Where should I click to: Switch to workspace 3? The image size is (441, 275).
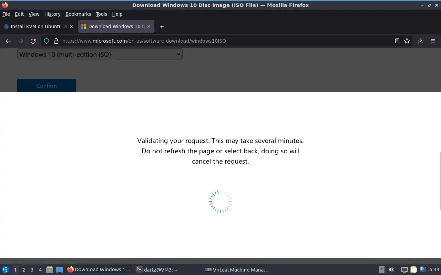[x=32, y=270]
